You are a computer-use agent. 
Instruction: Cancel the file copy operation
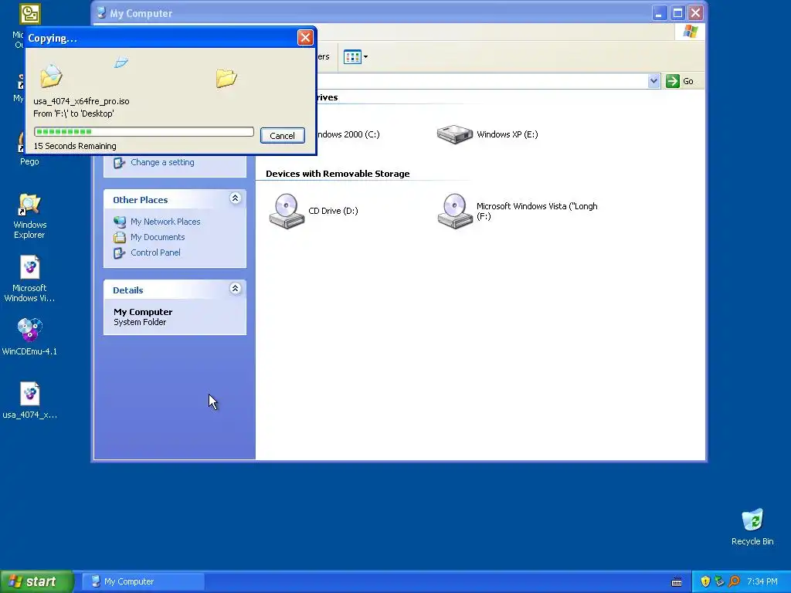[283, 136]
